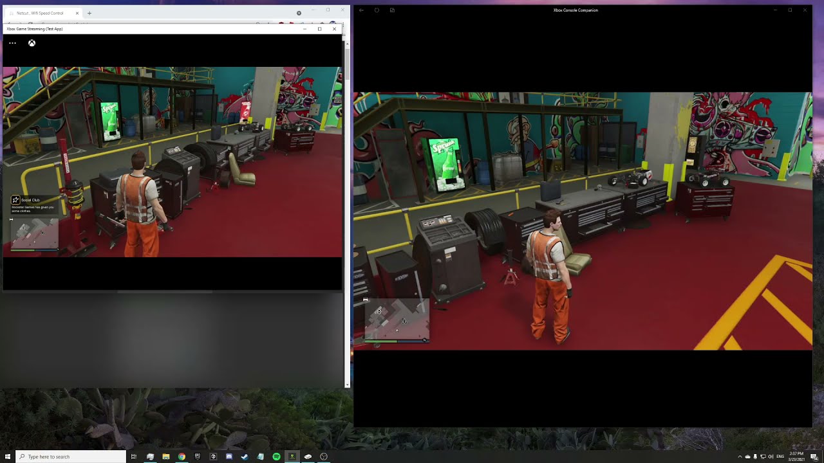Select the Netcut, Wifi Speed Control tab

pos(44,13)
